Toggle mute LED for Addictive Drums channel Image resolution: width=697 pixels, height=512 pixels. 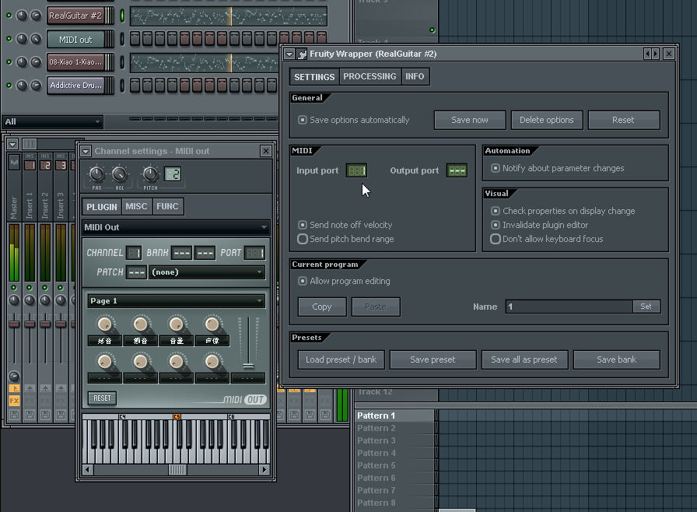pyautogui.click(x=9, y=86)
